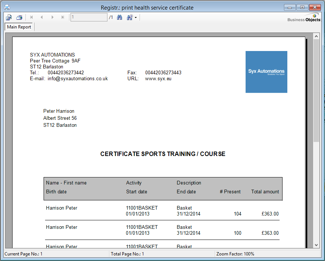Click the Business Objects logo
325x261 pixels.
(x=304, y=18)
